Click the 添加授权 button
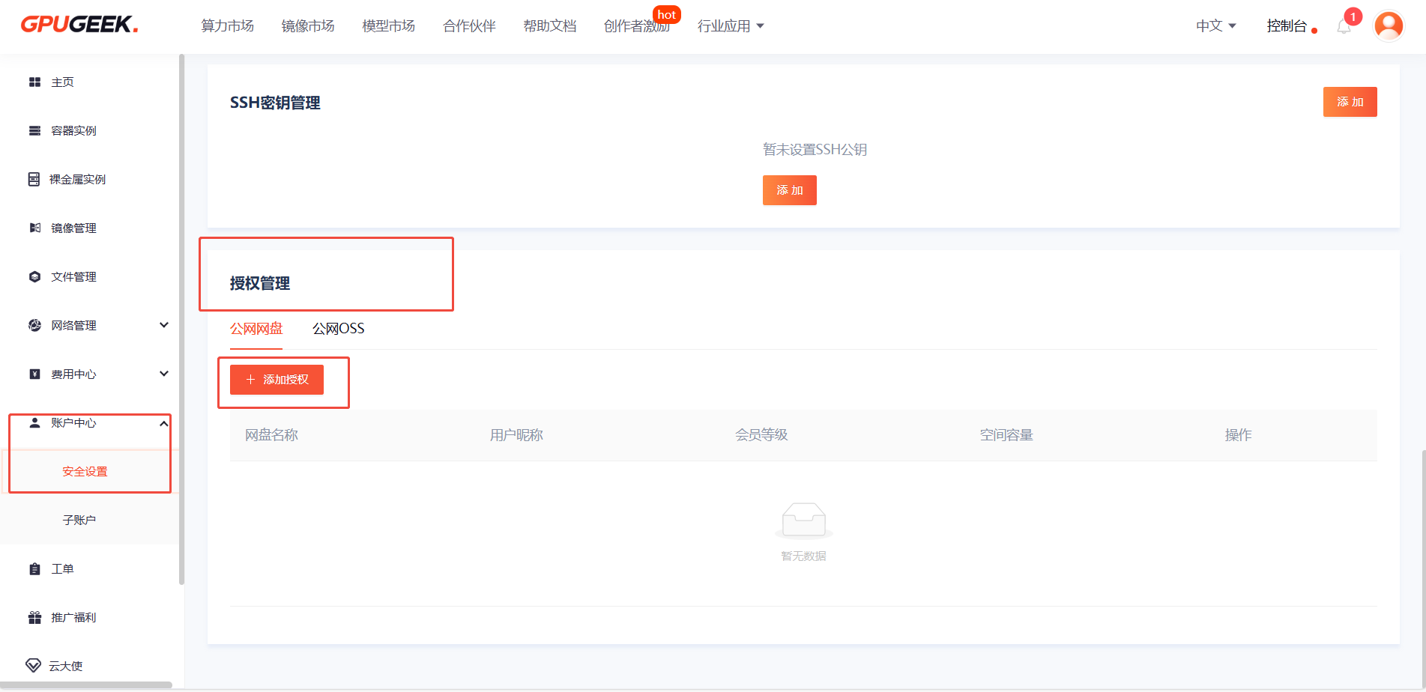Screen dimensions: 1426x692 (x=277, y=380)
